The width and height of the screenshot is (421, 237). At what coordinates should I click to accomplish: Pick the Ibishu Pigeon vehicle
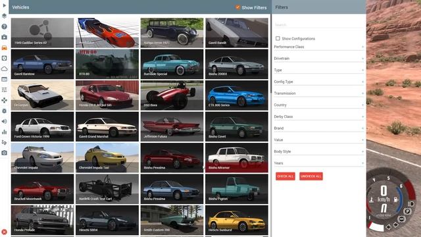[x=237, y=189]
